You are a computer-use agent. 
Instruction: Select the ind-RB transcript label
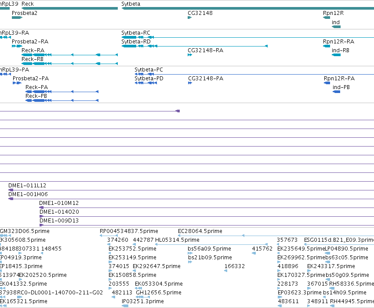(340, 50)
